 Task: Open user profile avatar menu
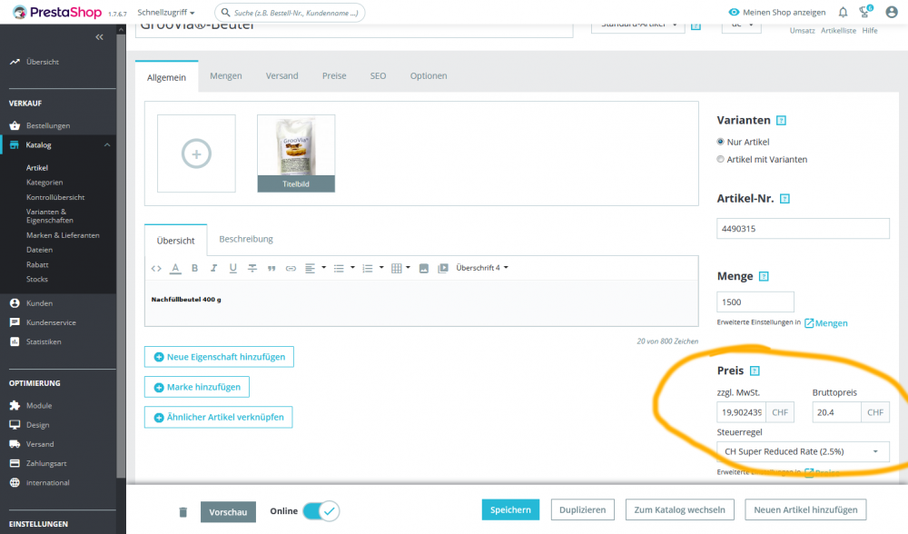click(x=892, y=12)
